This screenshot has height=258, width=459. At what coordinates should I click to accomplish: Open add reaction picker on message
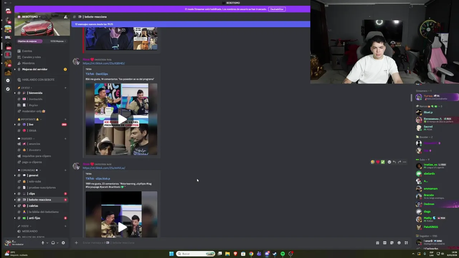pyautogui.click(x=389, y=162)
